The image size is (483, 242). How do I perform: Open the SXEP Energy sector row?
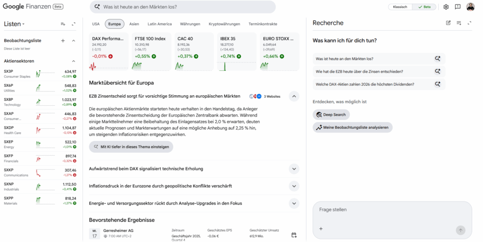(x=40, y=144)
